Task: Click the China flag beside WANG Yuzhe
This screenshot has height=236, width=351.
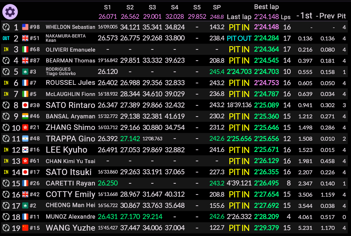Action: pyautogui.click(x=25, y=228)
